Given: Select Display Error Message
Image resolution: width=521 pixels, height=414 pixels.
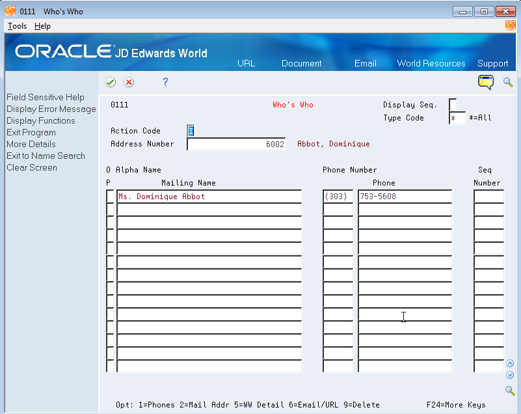Looking at the screenshot, I should 51,109.
